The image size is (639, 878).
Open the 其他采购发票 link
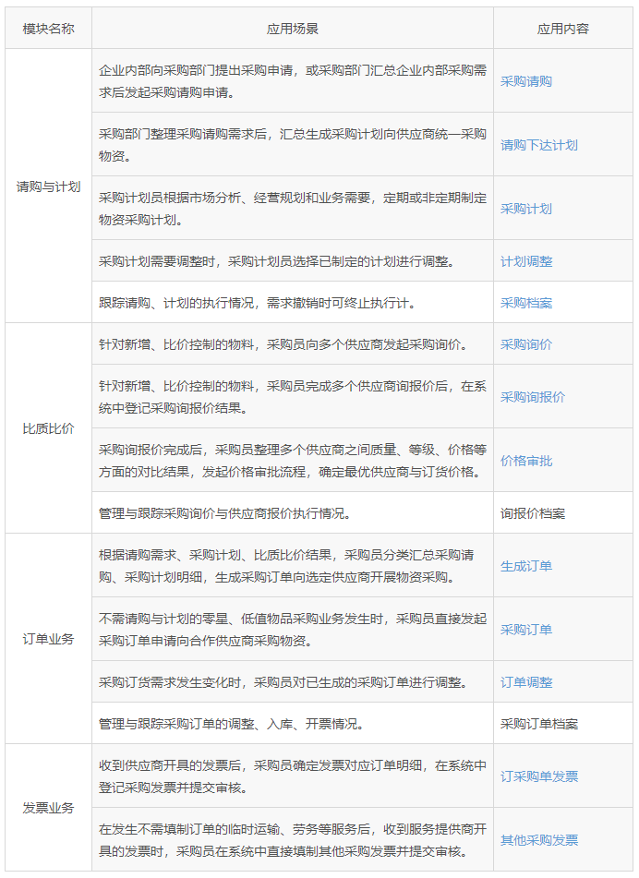(x=538, y=840)
